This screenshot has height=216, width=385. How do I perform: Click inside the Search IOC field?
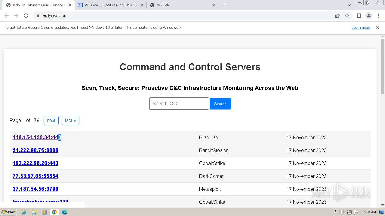pyautogui.click(x=179, y=104)
